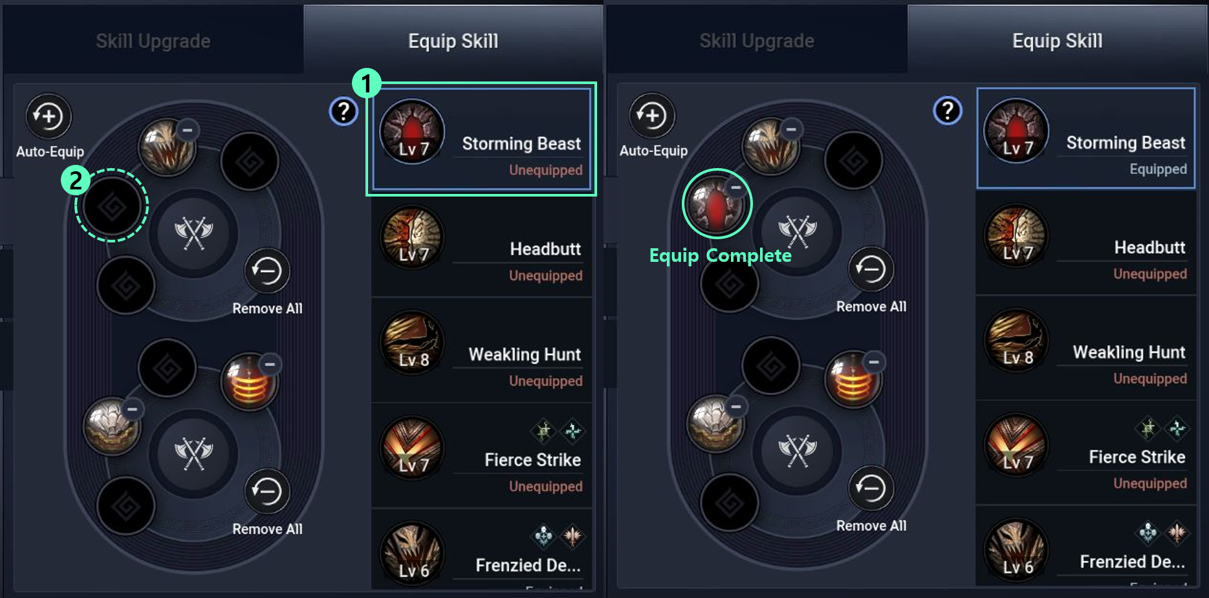Click the Auto-Equip icon in right panel

652,116
